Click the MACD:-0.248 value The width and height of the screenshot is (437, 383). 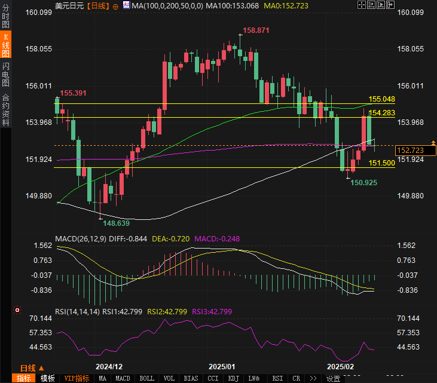tap(217, 239)
